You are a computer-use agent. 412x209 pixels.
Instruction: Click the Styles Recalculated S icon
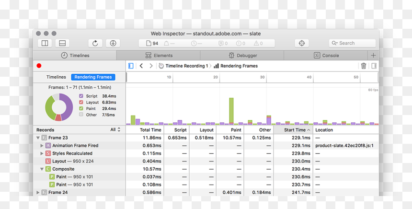(x=48, y=153)
